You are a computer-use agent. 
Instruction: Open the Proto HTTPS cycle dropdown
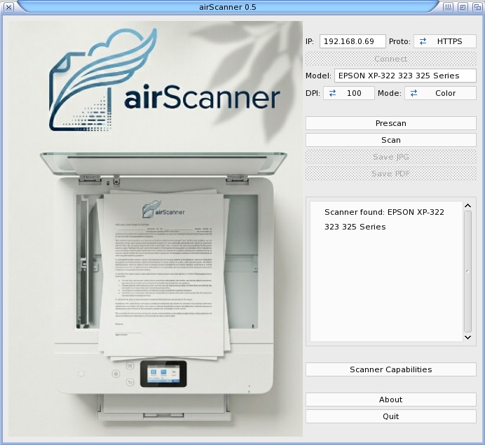tap(445, 41)
